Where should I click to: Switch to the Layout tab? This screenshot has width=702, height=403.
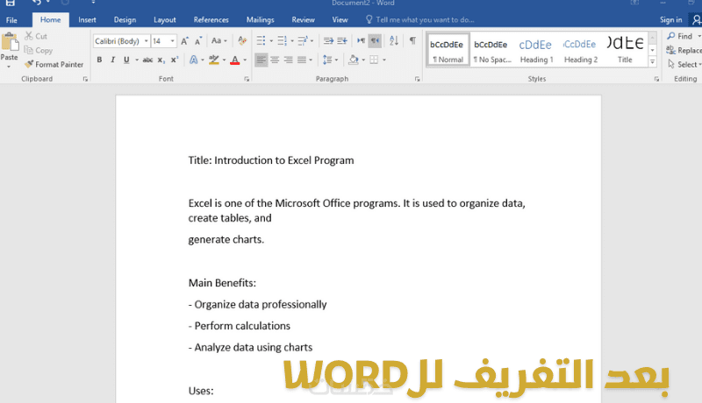pos(165,19)
